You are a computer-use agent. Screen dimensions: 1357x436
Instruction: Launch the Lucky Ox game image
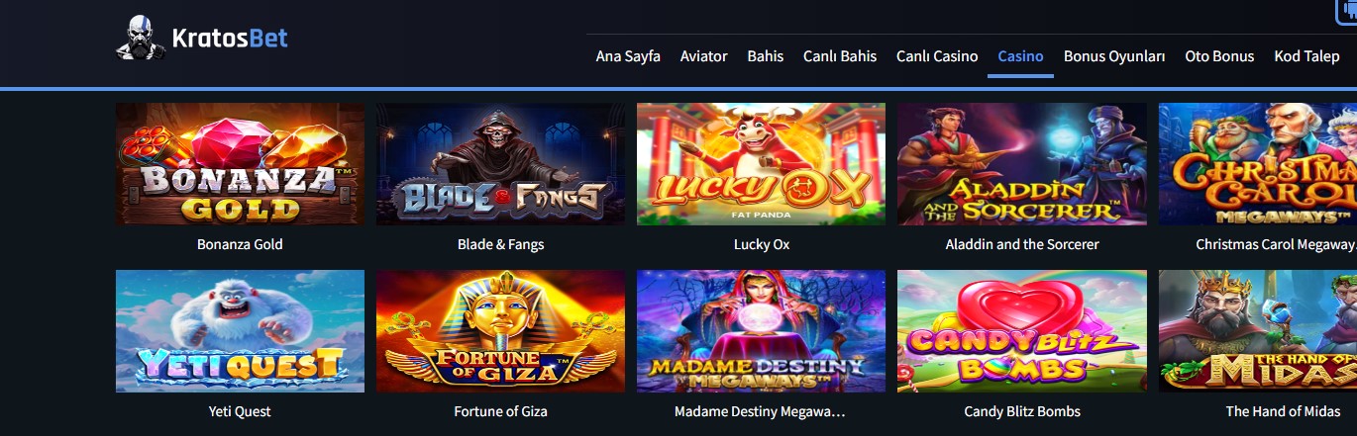pyautogui.click(x=761, y=164)
